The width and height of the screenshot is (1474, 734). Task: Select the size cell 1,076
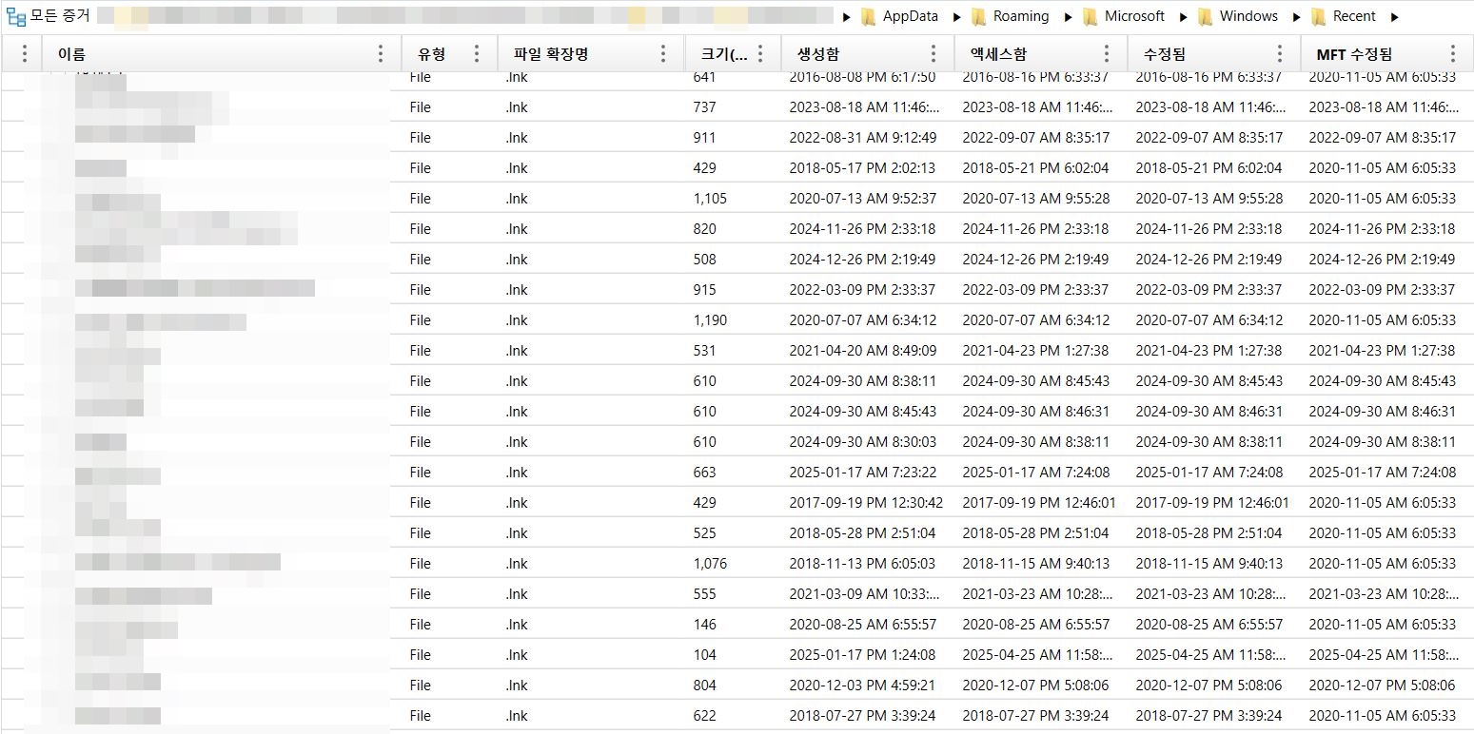(x=710, y=564)
